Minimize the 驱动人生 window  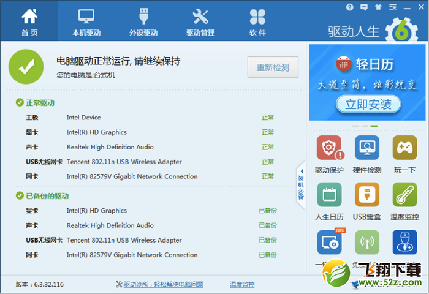pos(407,7)
